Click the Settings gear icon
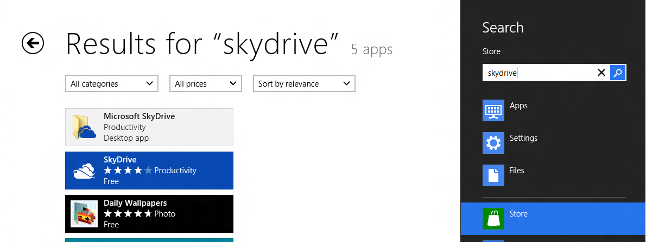This screenshot has height=242, width=646. pos(493,142)
